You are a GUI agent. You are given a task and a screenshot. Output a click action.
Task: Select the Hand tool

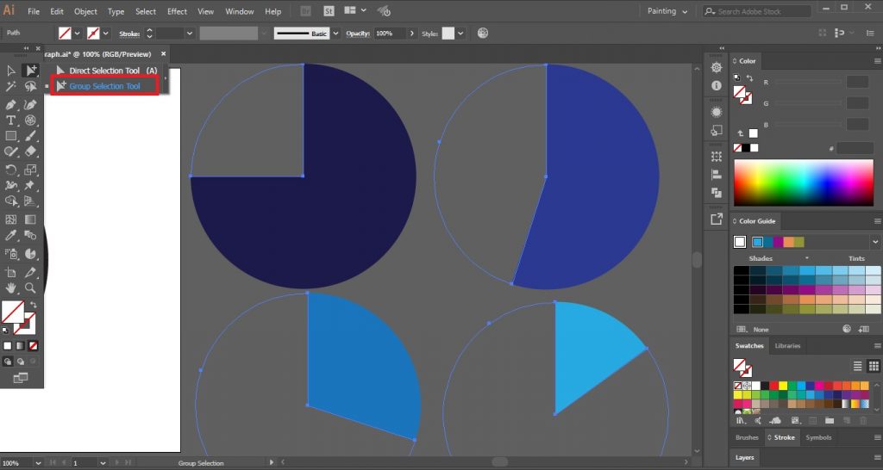coord(10,288)
